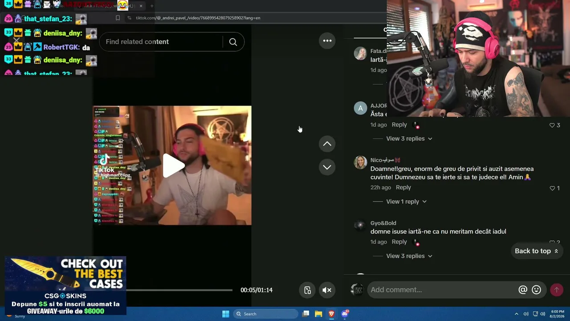
Task: Open Brave browser from the taskbar
Action: point(331,314)
